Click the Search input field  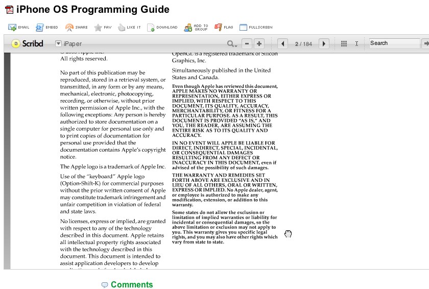[394, 43]
